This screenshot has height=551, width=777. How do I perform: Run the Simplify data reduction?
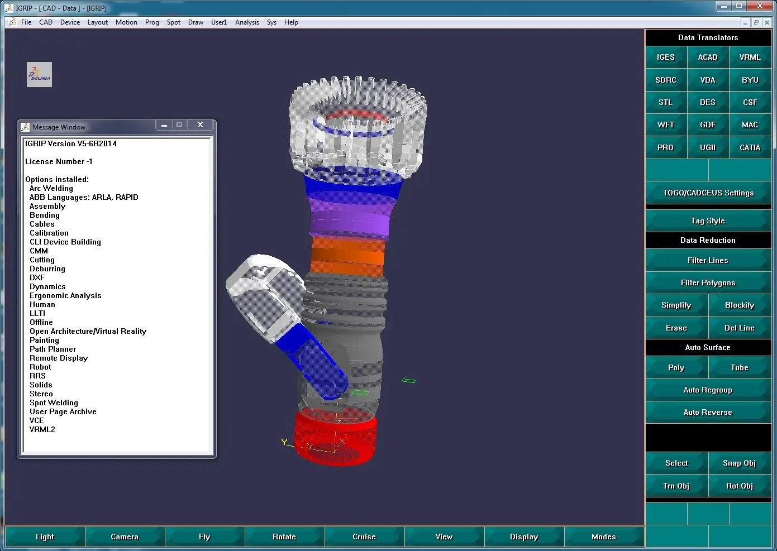tap(676, 305)
